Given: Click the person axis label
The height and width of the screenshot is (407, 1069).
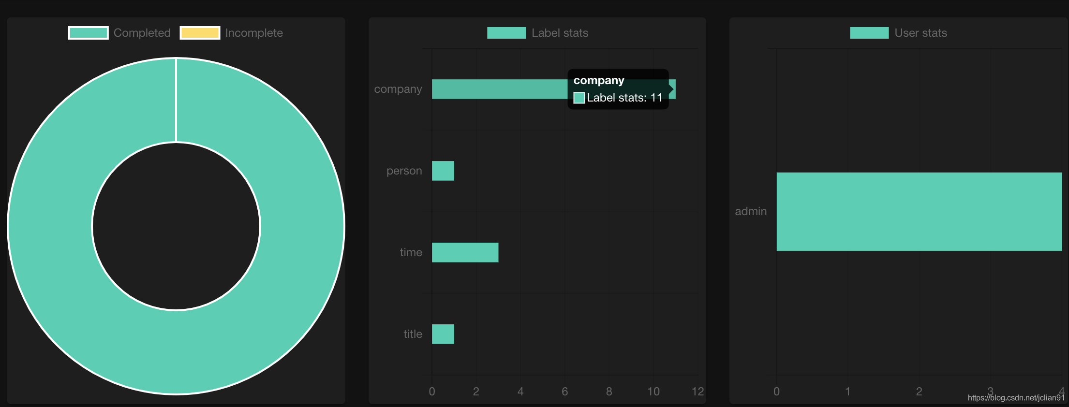Looking at the screenshot, I should coord(404,171).
